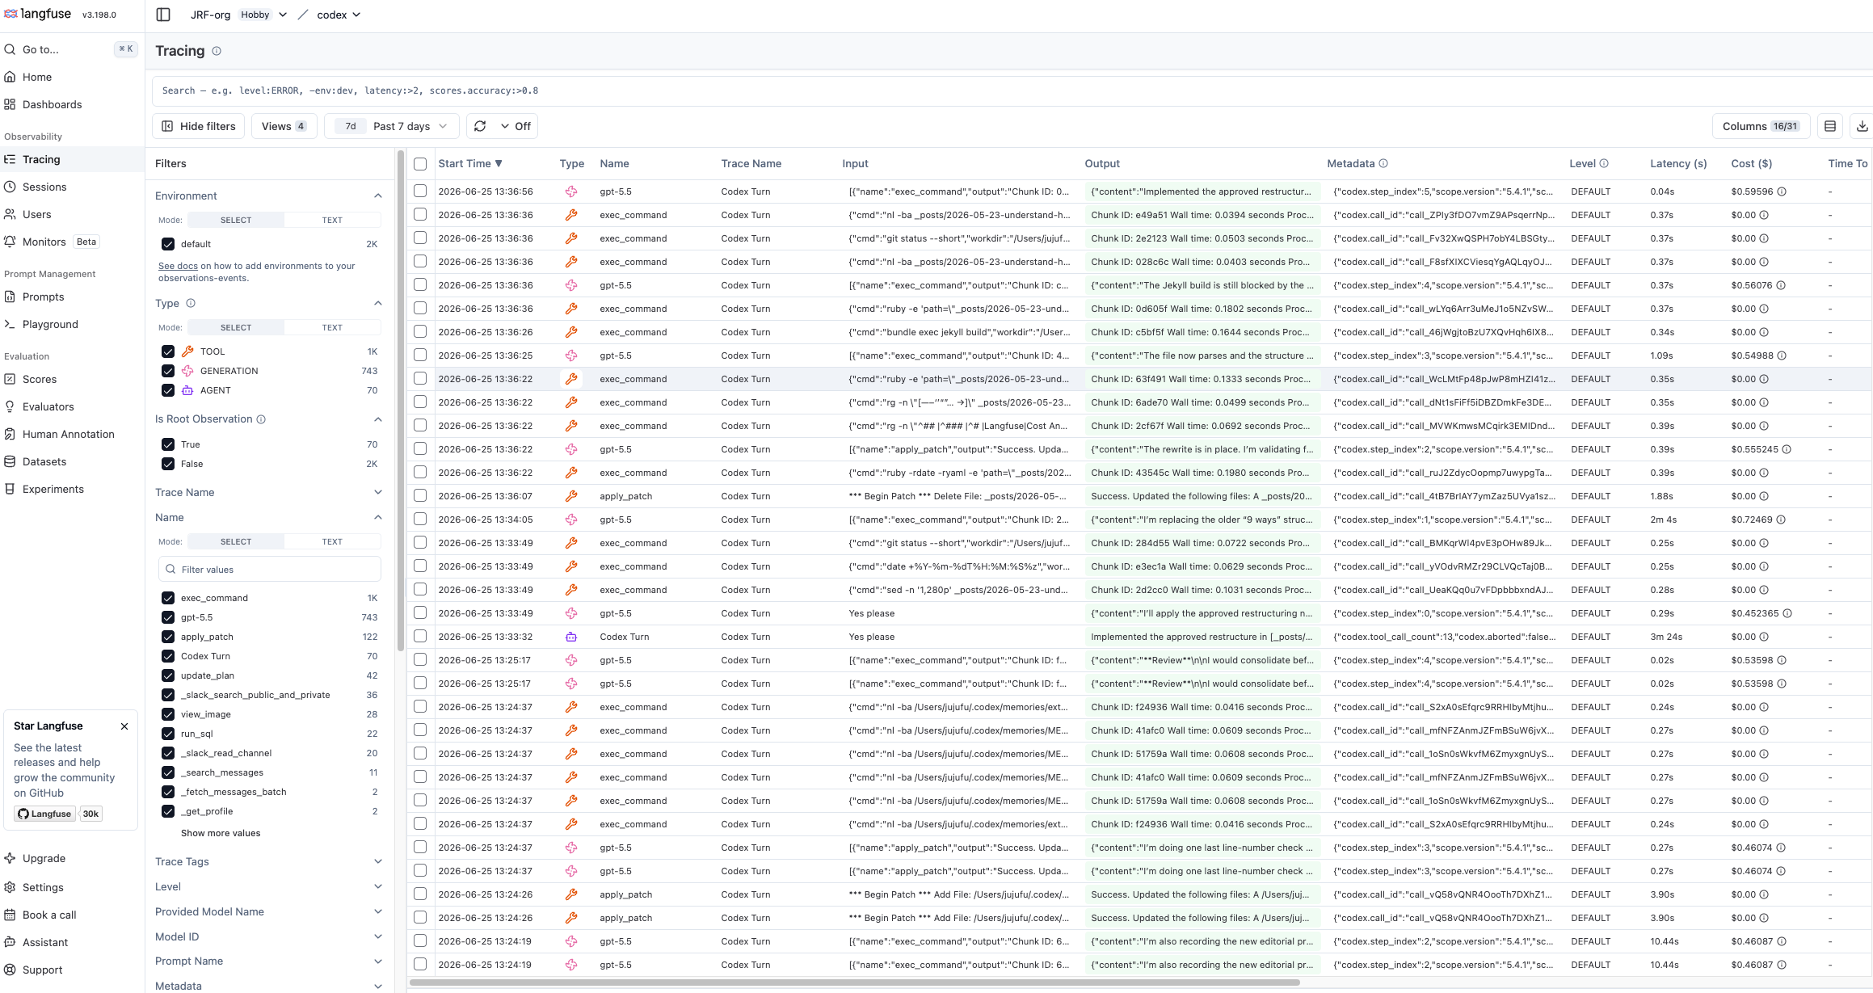Image resolution: width=1873 pixels, height=993 pixels.
Task: Click generation icon in 13:36:56 row
Action: tap(571, 191)
